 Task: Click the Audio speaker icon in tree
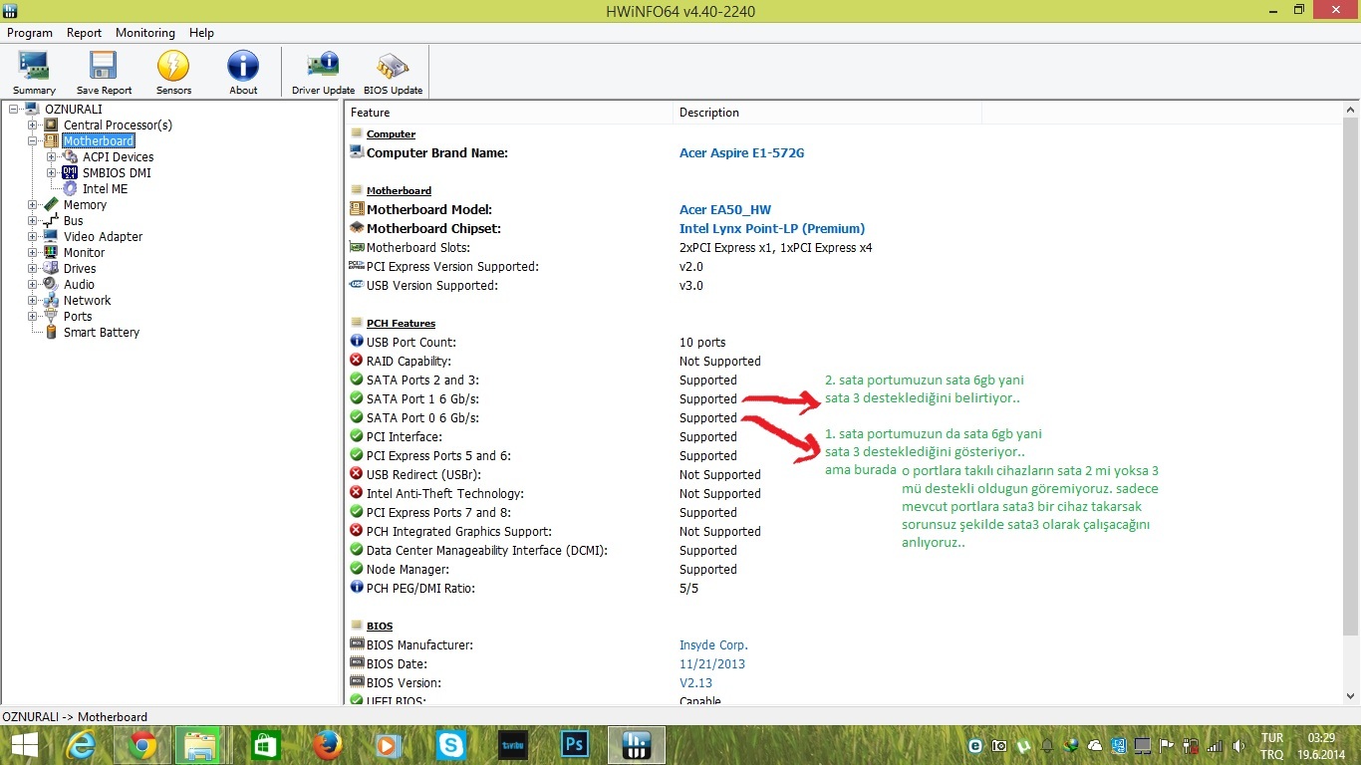(x=52, y=284)
